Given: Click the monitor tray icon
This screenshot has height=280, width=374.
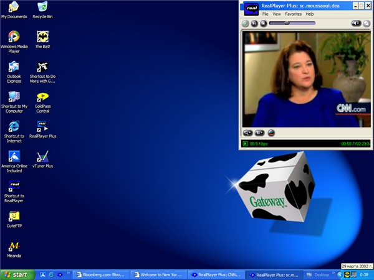Looking at the screenshot, I should [354, 275].
